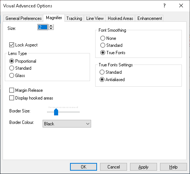Select the Glass lens type
190x174 pixels.
coord(11,75)
